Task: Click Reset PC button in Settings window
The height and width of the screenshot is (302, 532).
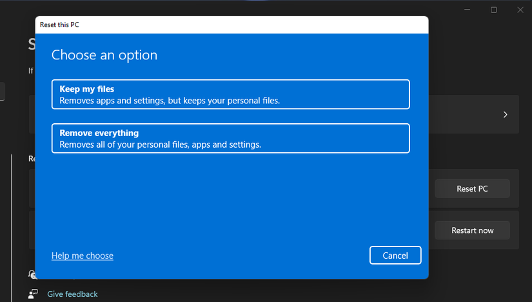Action: 472,189
